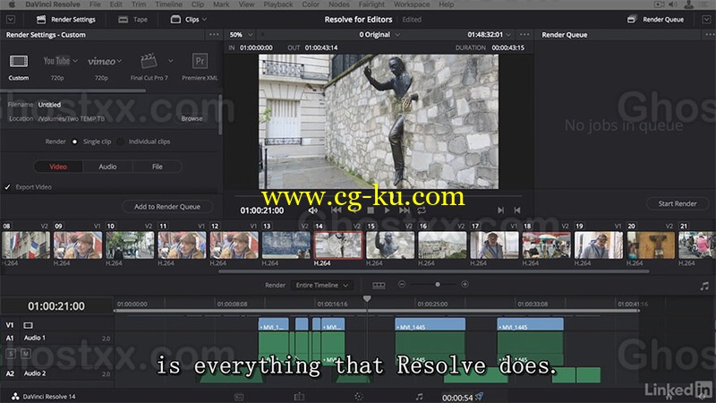
Task: Open the Fairlight page icon
Action: (419, 397)
